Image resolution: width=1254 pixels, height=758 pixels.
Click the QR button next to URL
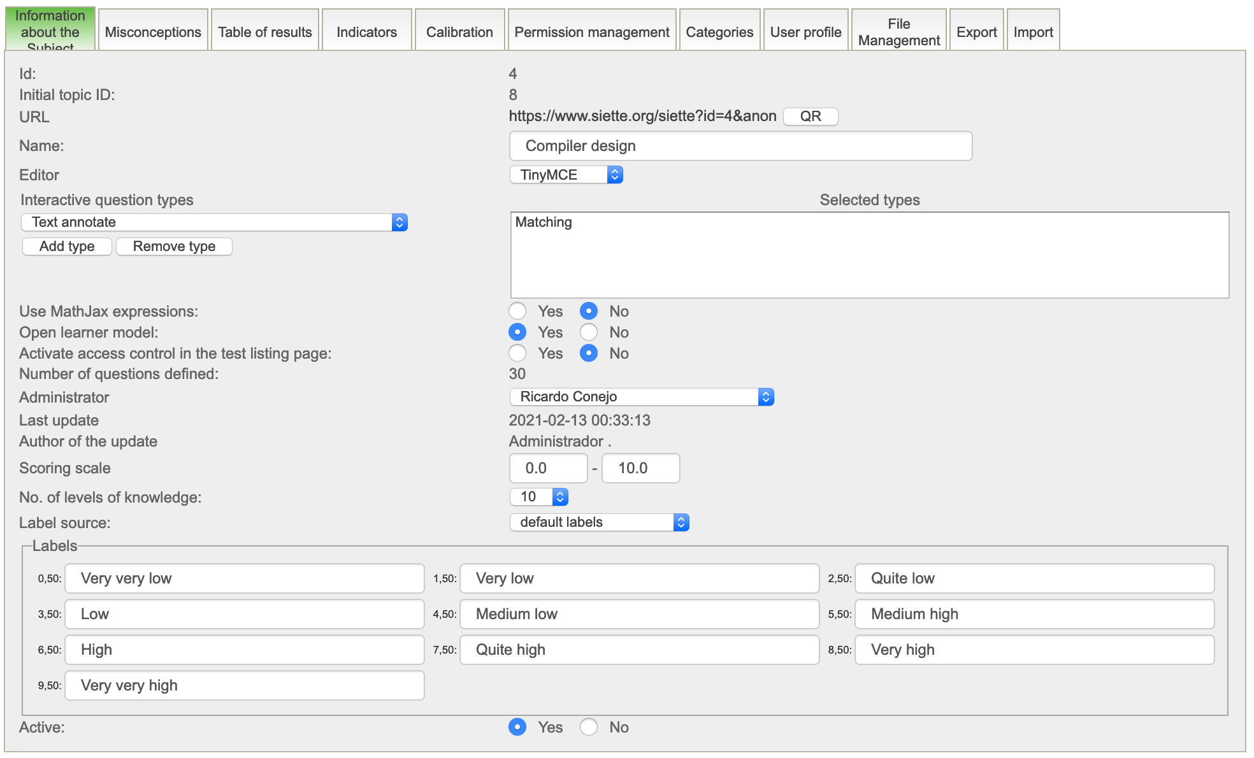tap(810, 117)
